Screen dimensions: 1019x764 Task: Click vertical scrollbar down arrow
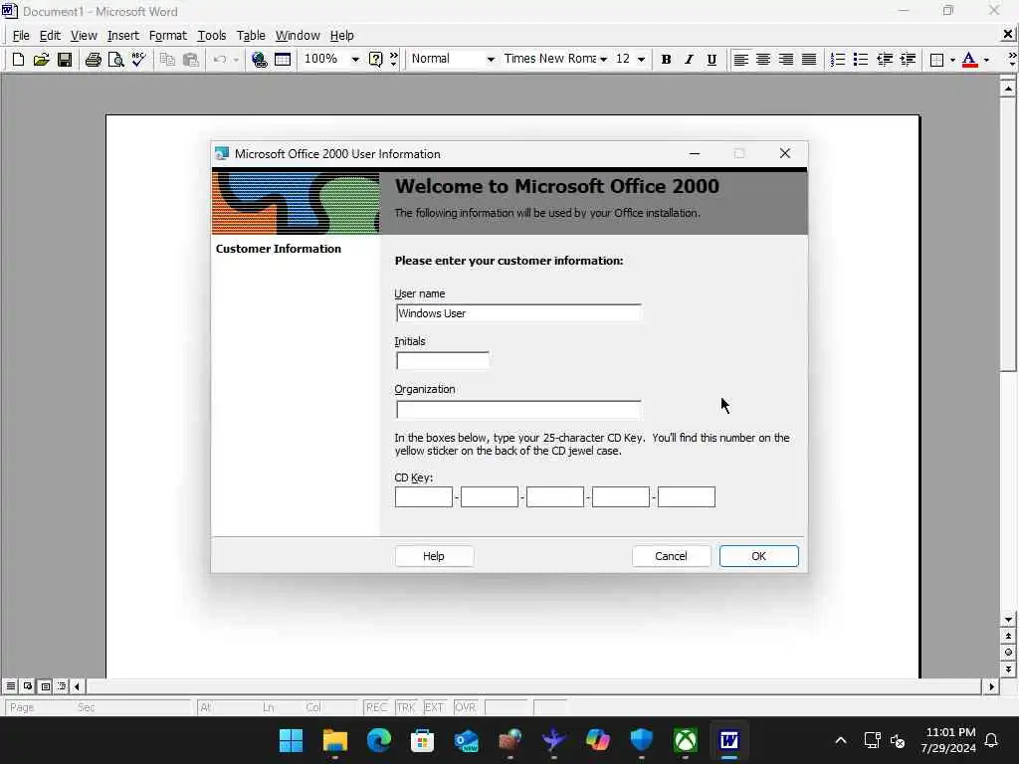[1008, 620]
